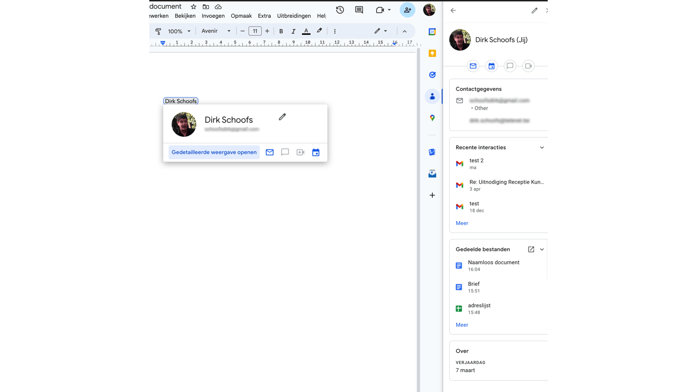Viewport: 697px width, 392px height.
Task: Open 'Re: Uitnodiging Receptie' email
Action: click(x=500, y=185)
